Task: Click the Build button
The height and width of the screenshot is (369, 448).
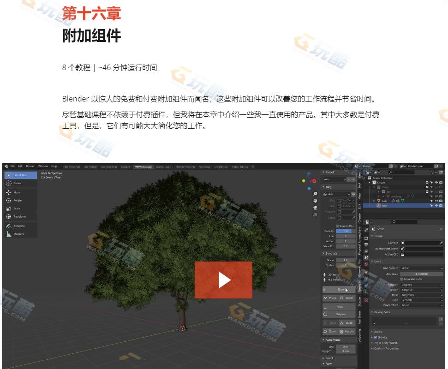Action: 347,323
